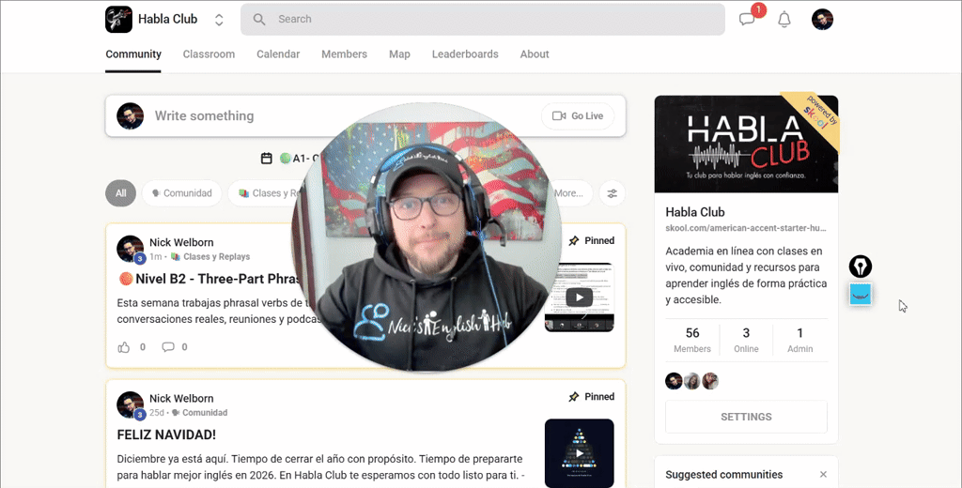This screenshot has height=488, width=962.
Task: Click the Habla Club logo icon in header
Action: [118, 19]
